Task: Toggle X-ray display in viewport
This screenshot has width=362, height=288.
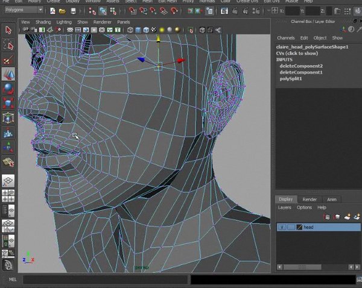Action: (x=202, y=30)
